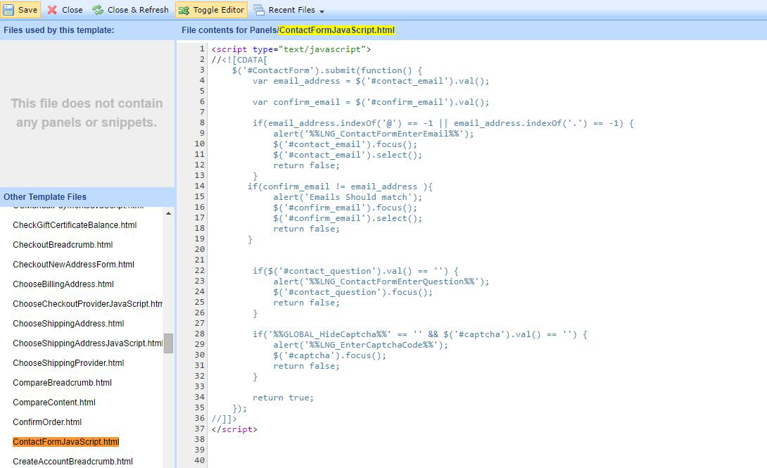Click alert LNG_ContactFormEnterEmail line

[373, 134]
